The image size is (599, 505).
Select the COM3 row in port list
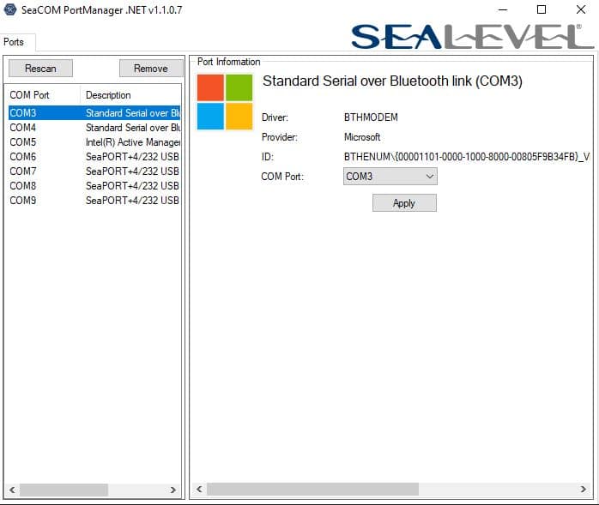[94, 113]
